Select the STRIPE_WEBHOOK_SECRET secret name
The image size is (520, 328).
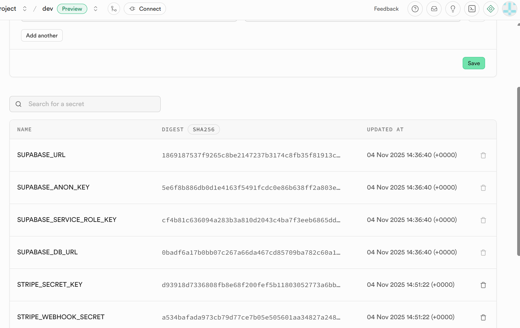click(61, 317)
